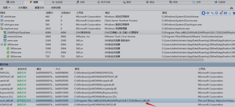This screenshot has height=107, width=235.
Task: Click the 查看文件 button
Action: (39, 8)
